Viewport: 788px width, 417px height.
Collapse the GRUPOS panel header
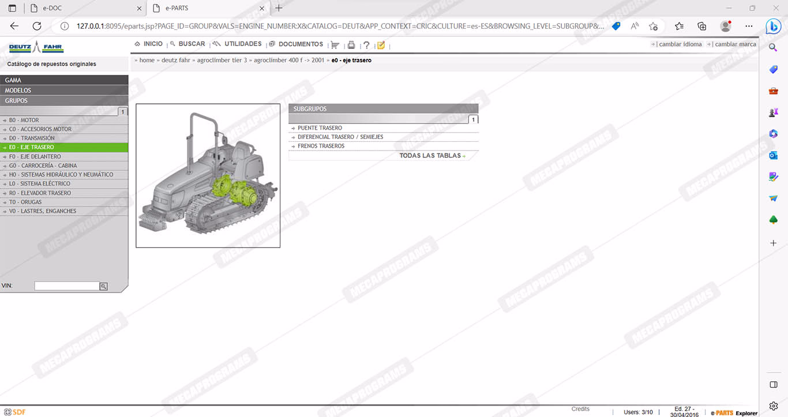[64, 100]
